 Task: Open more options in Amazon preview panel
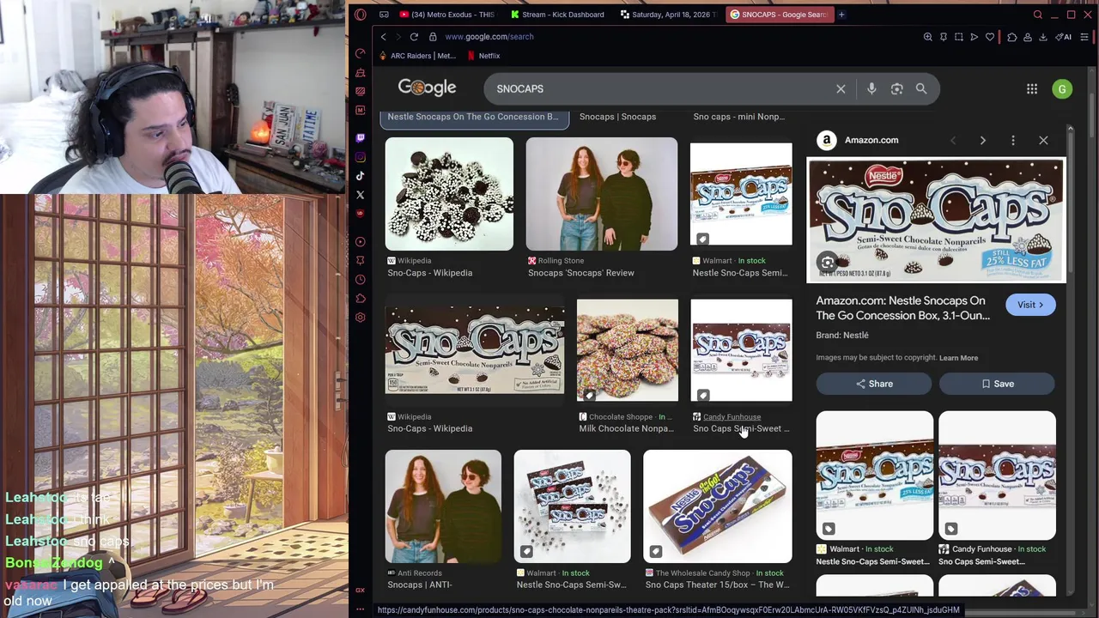1013,140
